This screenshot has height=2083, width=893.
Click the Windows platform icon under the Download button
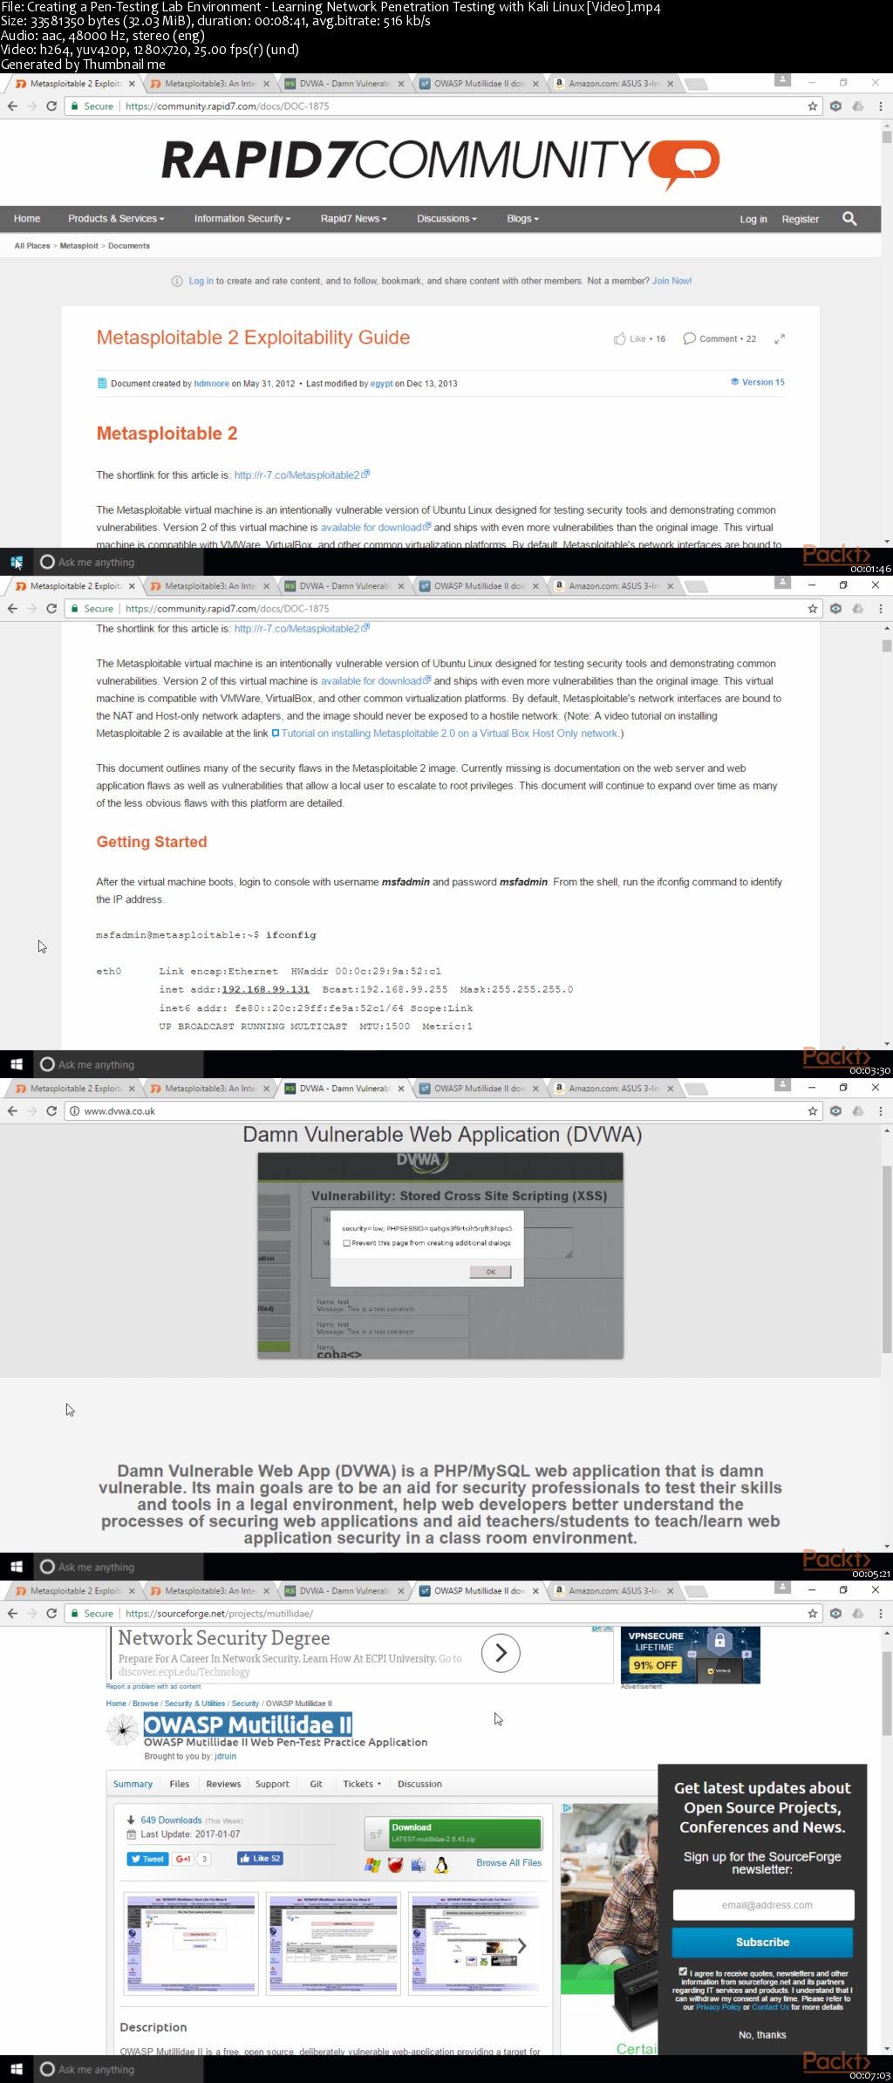coord(372,1865)
